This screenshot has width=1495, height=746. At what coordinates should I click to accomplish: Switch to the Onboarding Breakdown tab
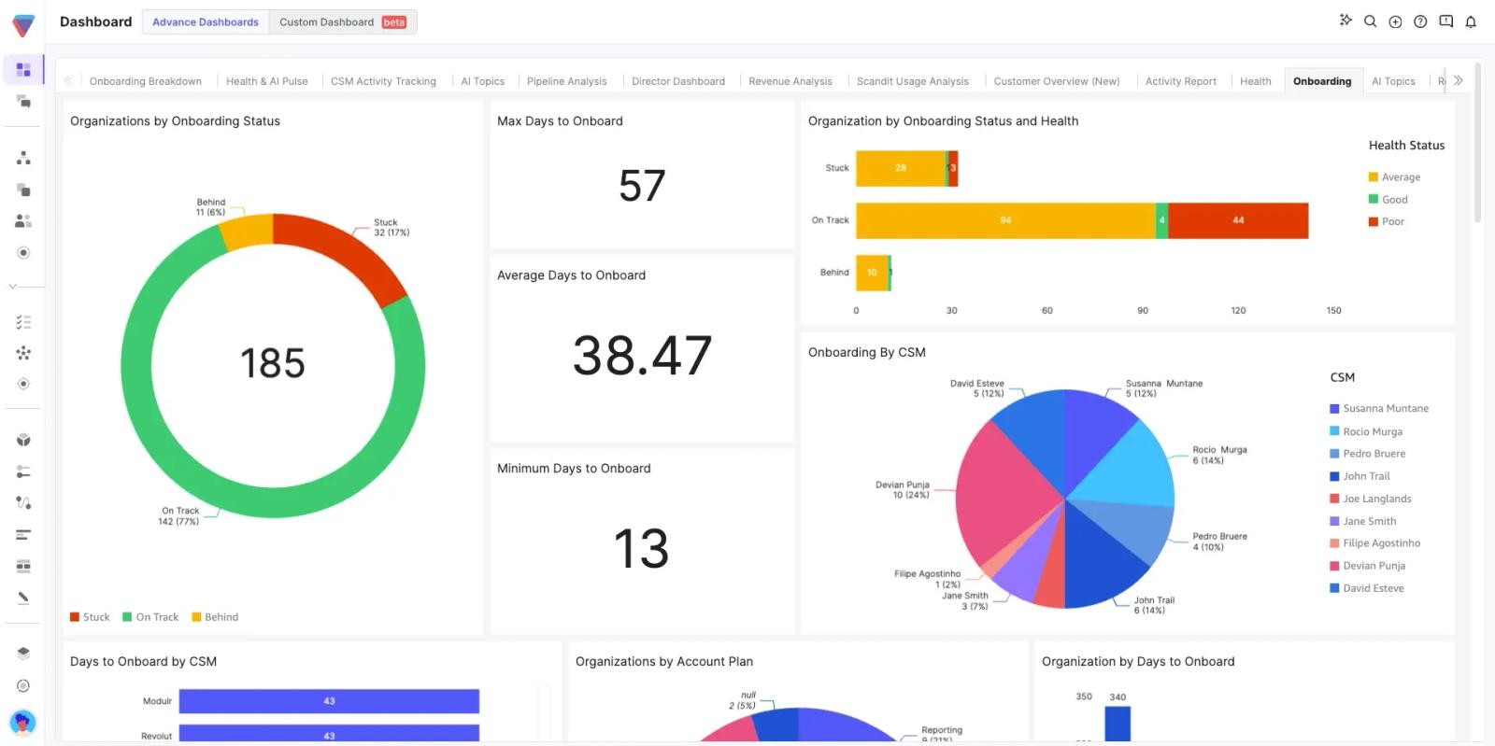point(146,81)
